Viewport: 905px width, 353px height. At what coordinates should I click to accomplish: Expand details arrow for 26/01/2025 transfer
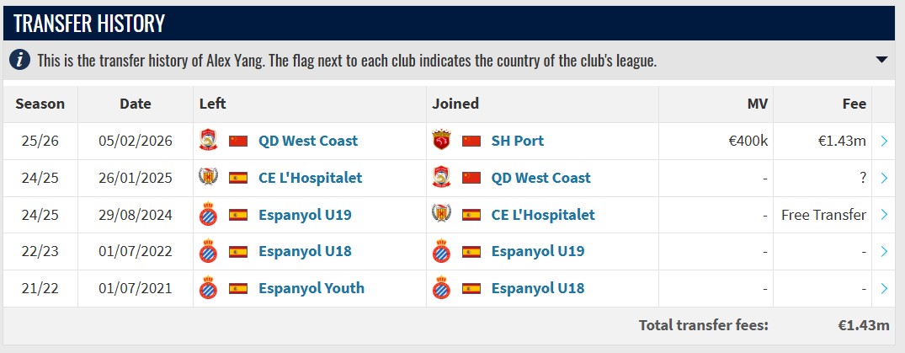[x=884, y=178]
